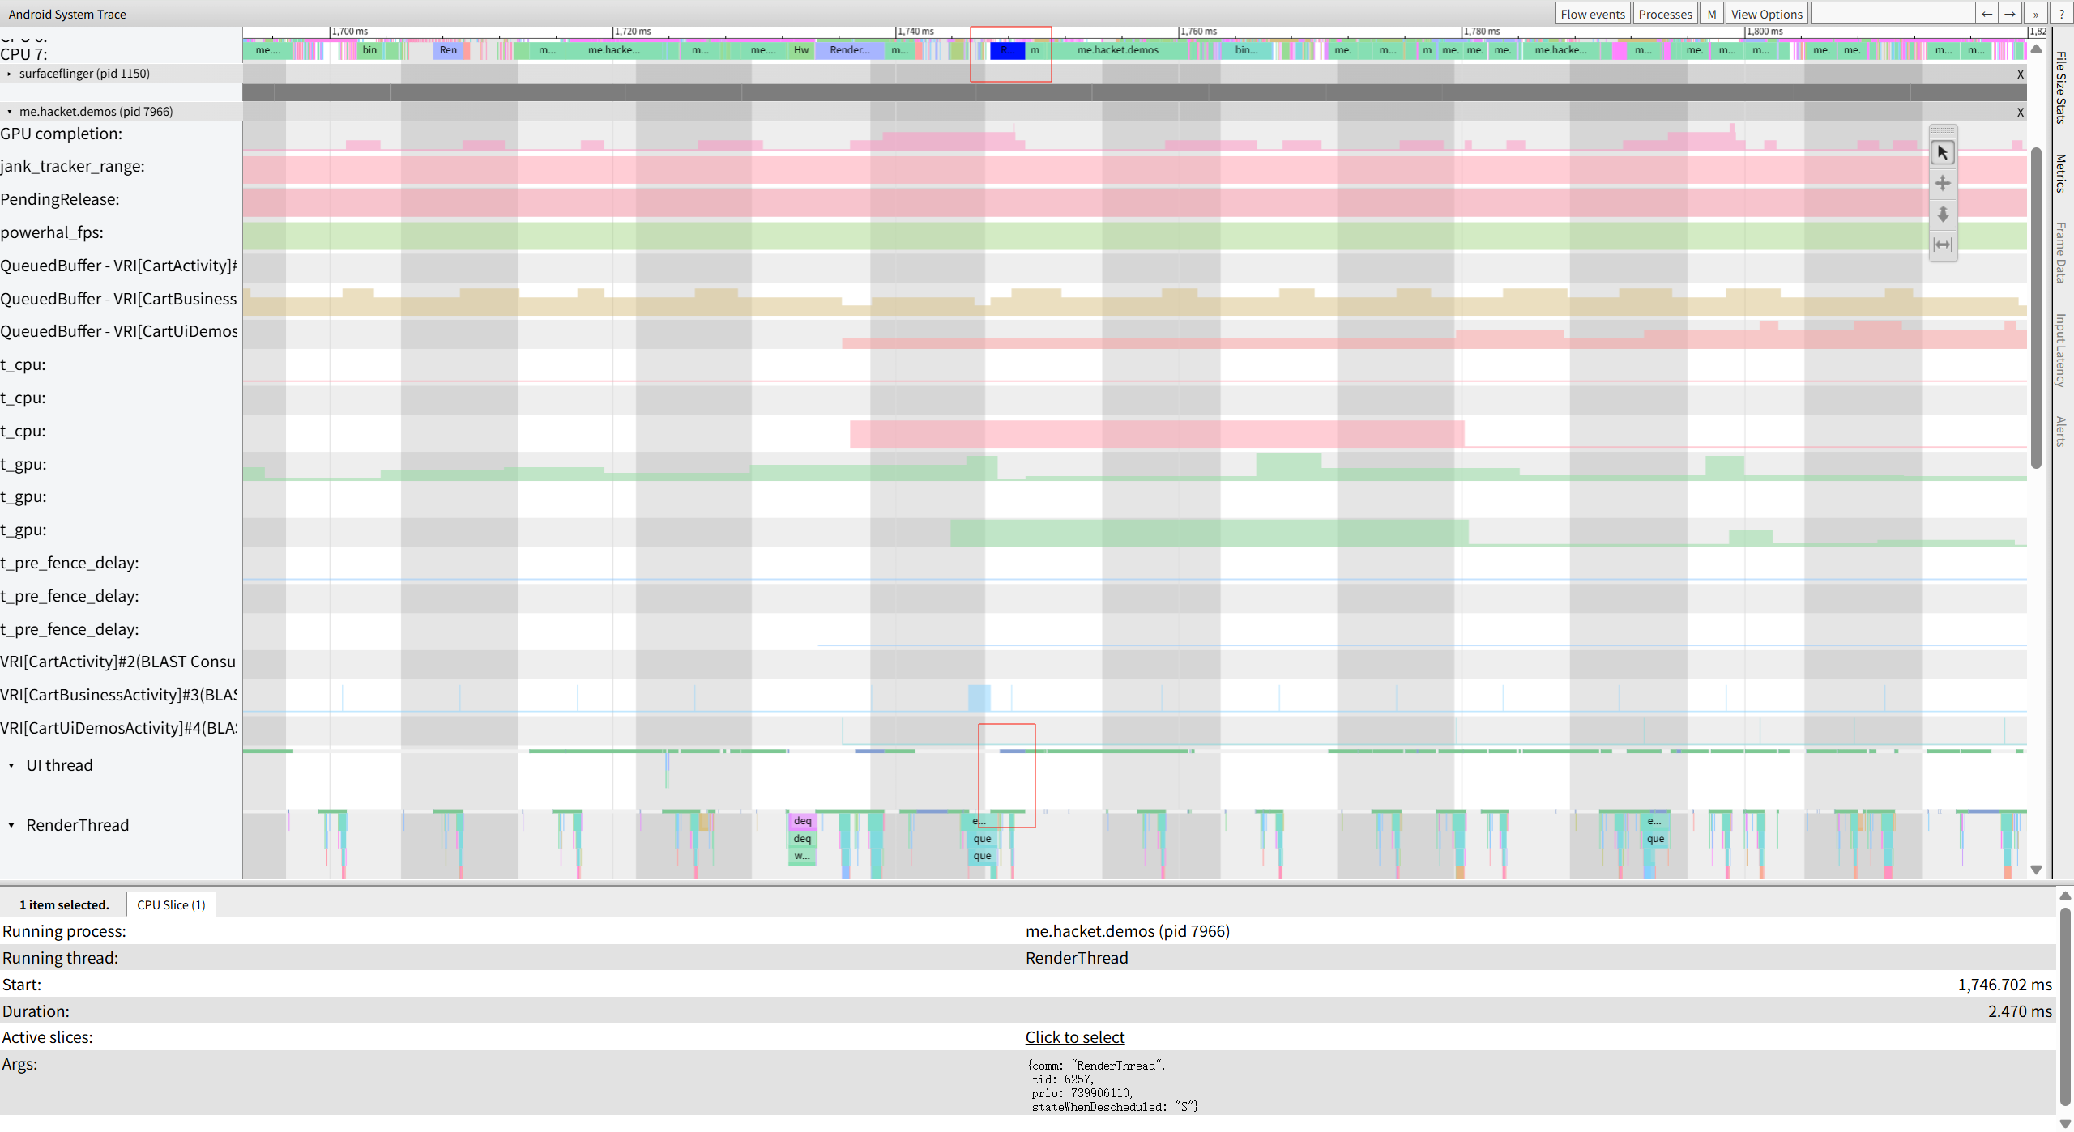
Task: Click the right arrow navigation button
Action: click(x=2010, y=14)
